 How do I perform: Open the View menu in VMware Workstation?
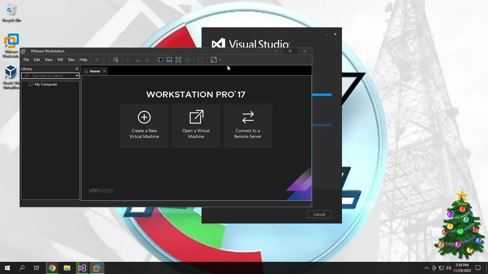pos(48,60)
